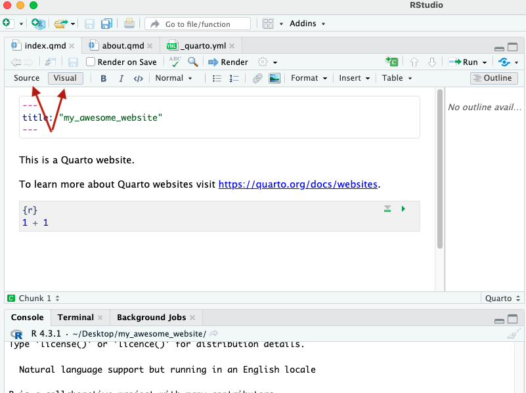Click the insert image icon
Viewport: 526px width, 393px height.
tap(274, 78)
